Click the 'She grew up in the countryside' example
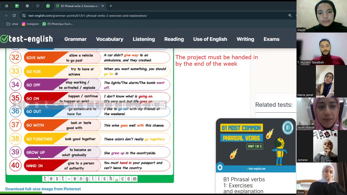347x195 pixels. pos(130,153)
